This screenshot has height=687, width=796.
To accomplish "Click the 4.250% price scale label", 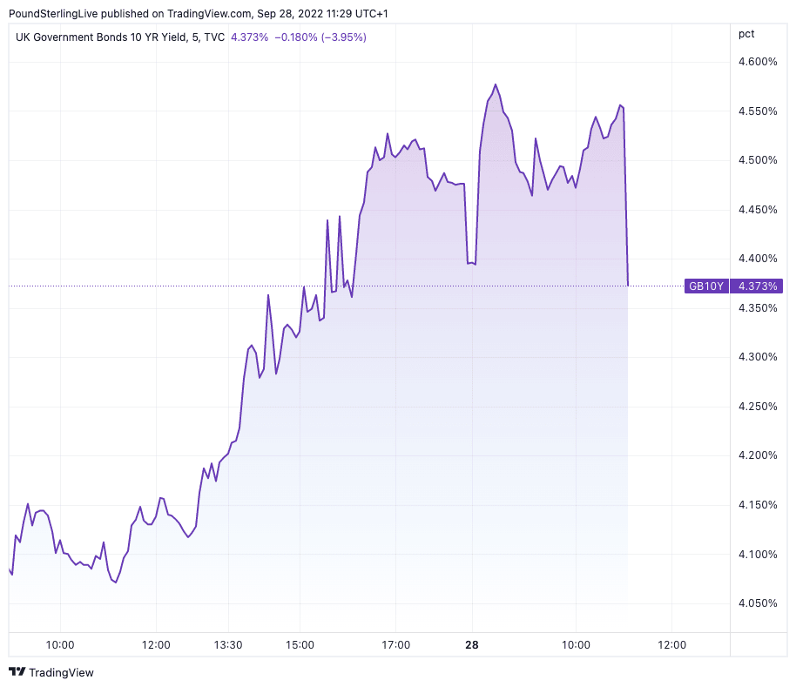I will [x=756, y=407].
